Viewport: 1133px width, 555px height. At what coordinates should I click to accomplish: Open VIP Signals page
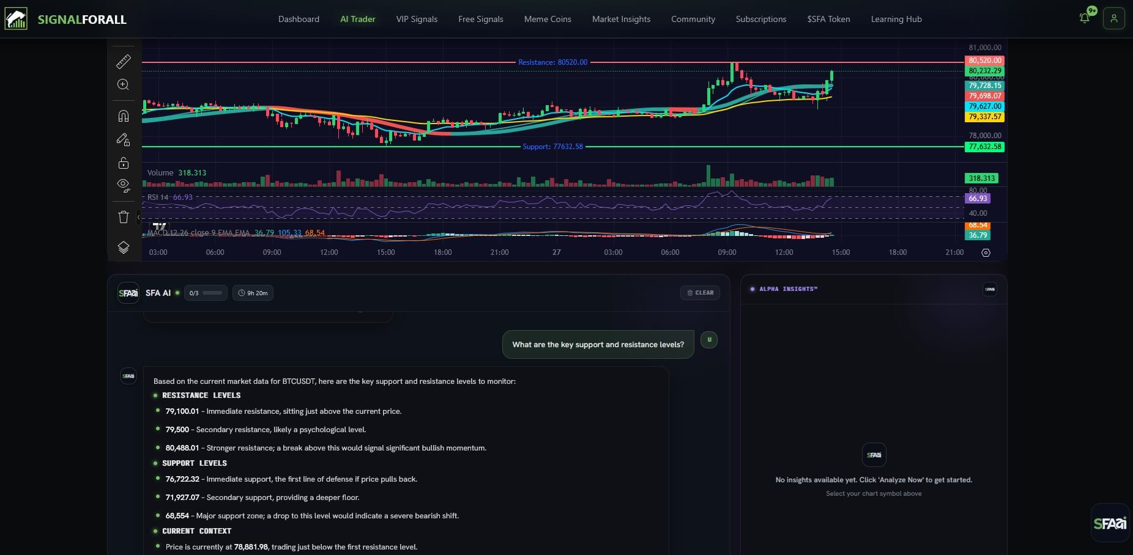417,19
